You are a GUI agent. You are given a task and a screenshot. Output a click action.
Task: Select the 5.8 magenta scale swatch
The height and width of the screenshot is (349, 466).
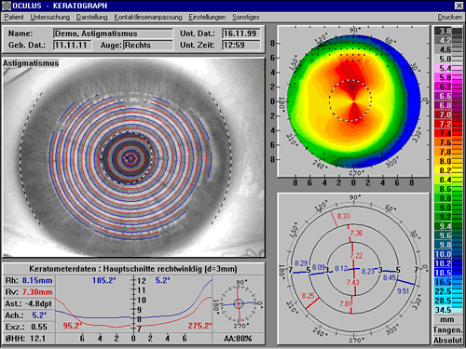(x=448, y=77)
